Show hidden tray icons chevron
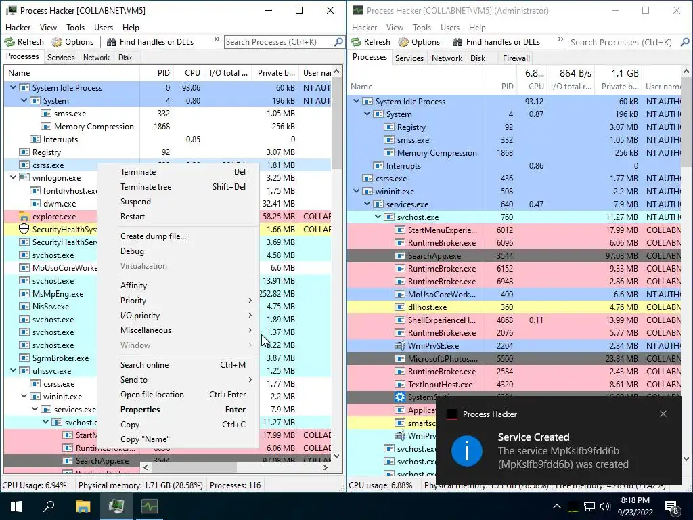The height and width of the screenshot is (520, 693). tap(557, 506)
